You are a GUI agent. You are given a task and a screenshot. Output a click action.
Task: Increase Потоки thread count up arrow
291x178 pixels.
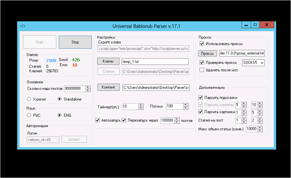click(x=186, y=105)
